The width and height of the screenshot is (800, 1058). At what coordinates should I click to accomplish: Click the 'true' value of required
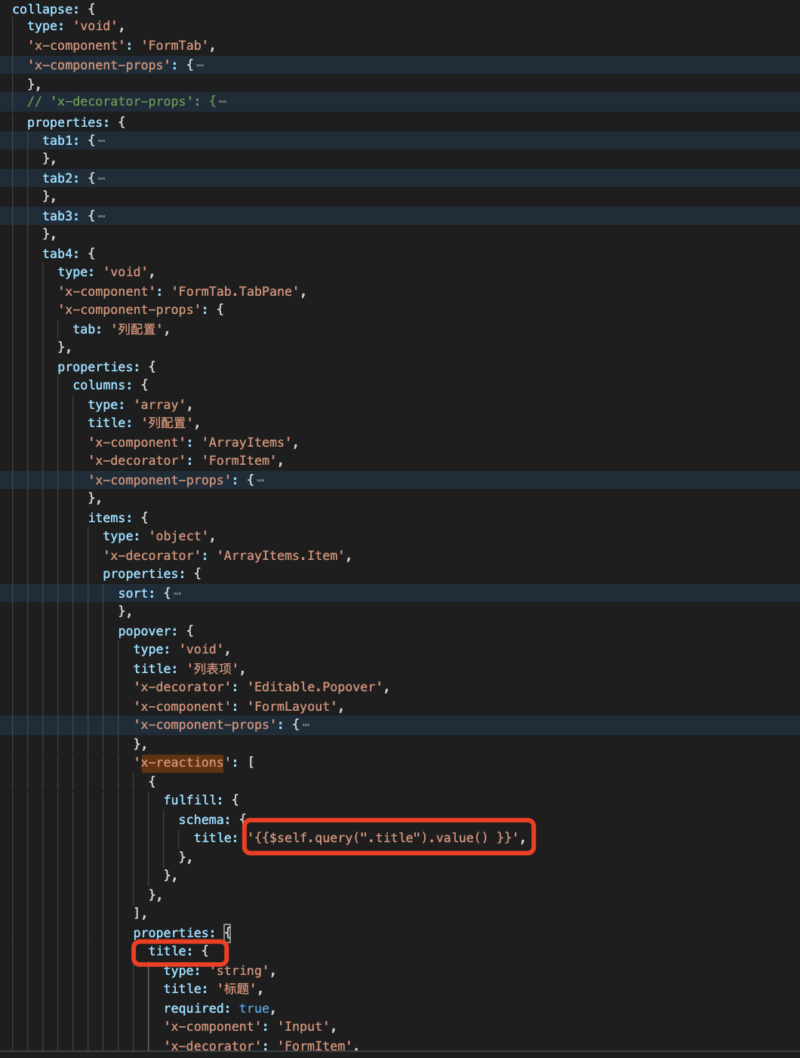[x=254, y=1009]
